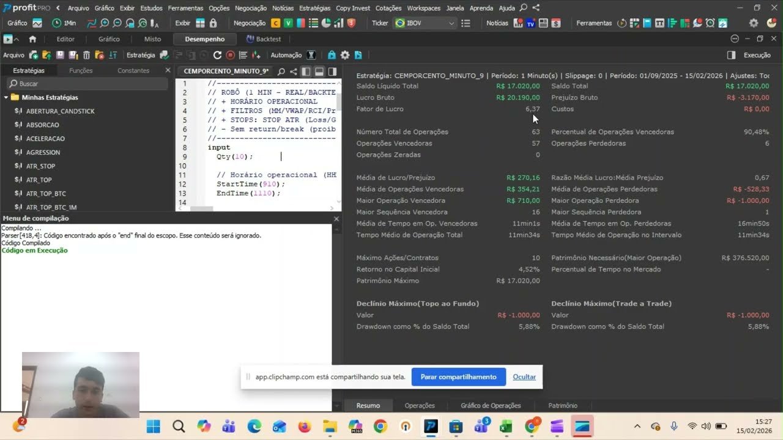This screenshot has height=440, width=783.
Task: Click the red stop execution icon
Action: [229, 55]
